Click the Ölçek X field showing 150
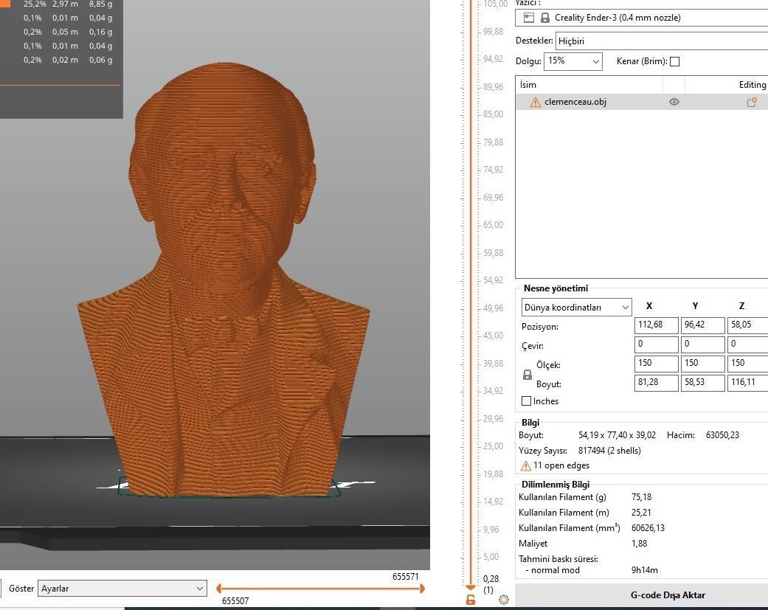Viewport: 768px width, 610px height. [x=657, y=363]
